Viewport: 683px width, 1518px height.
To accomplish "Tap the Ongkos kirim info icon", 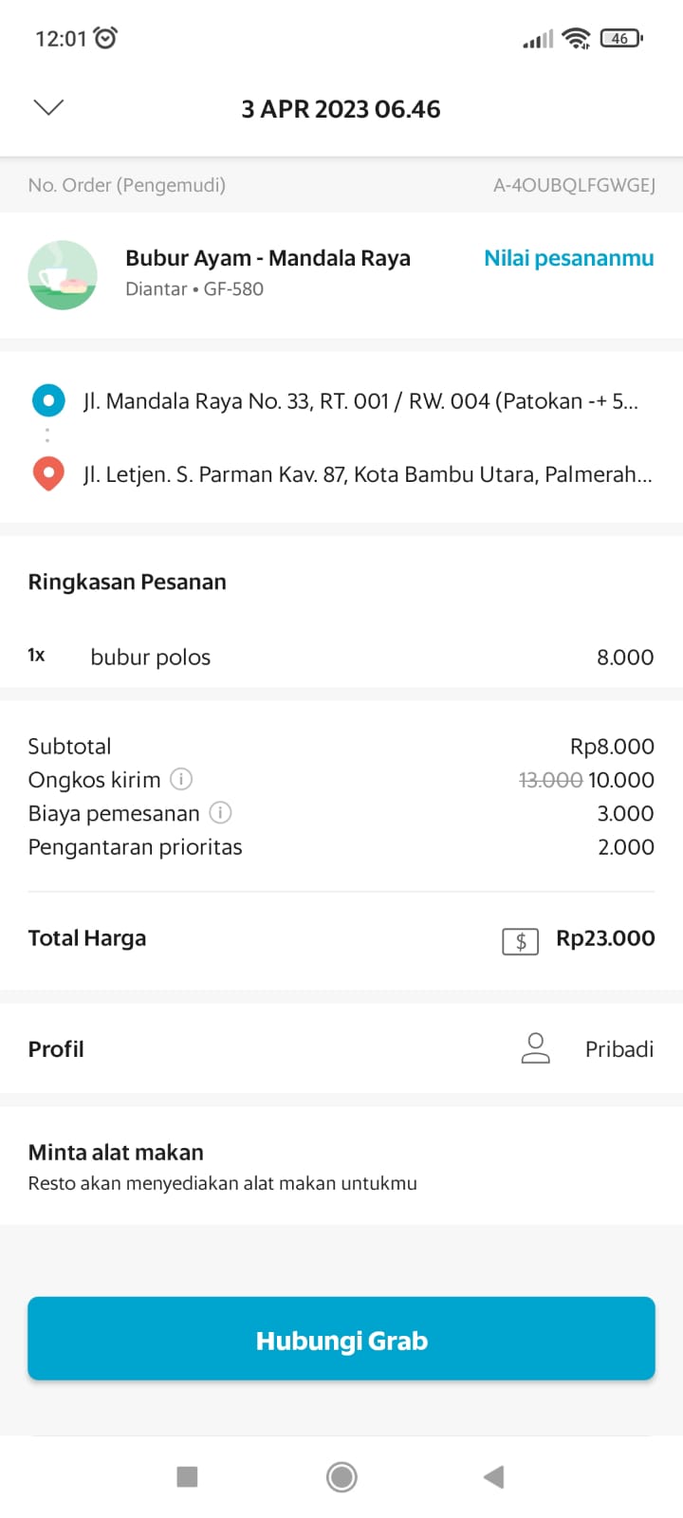I will pos(181,779).
